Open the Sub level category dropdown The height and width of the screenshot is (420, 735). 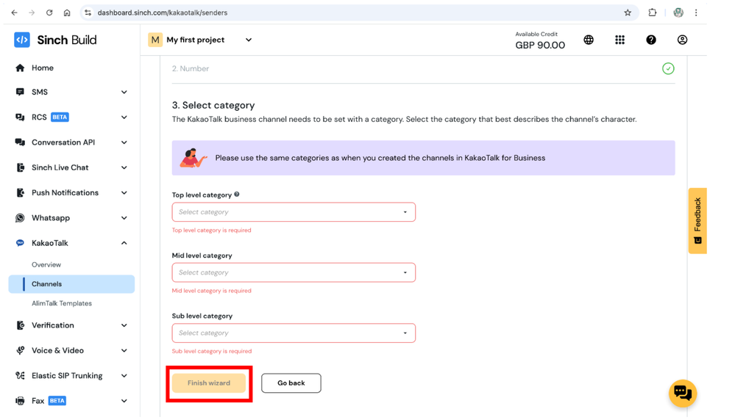coord(294,333)
